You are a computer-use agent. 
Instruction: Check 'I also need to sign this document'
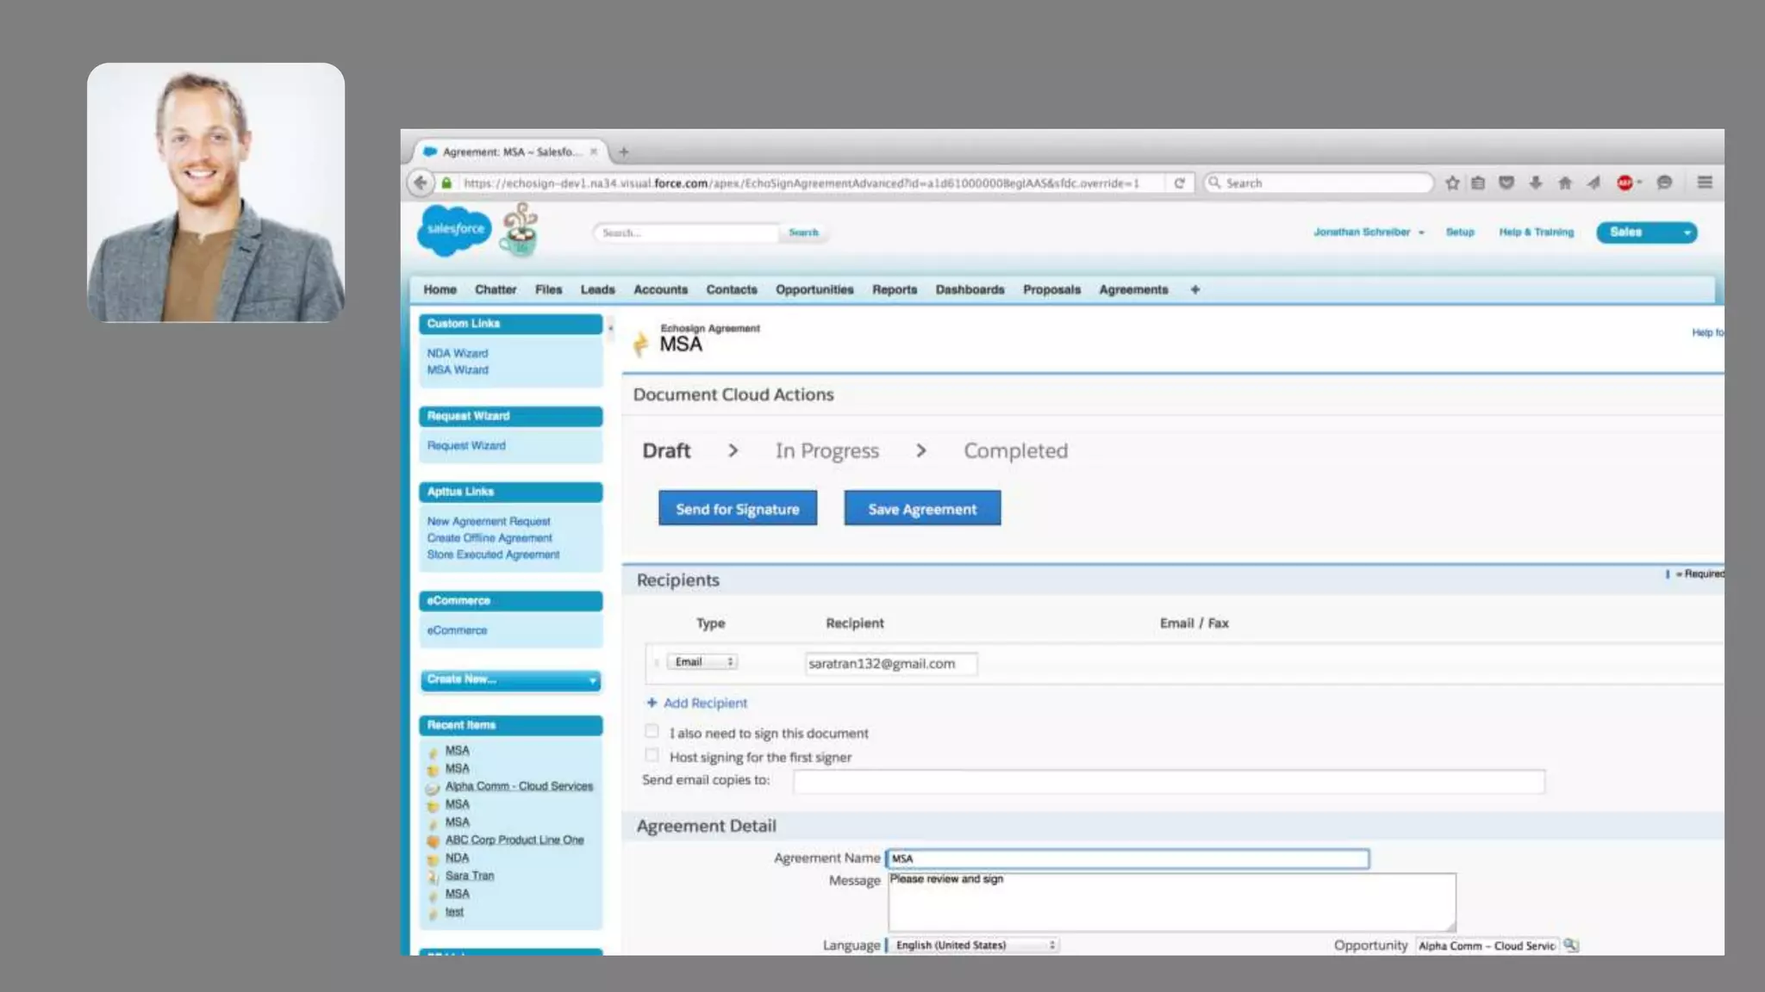652,732
